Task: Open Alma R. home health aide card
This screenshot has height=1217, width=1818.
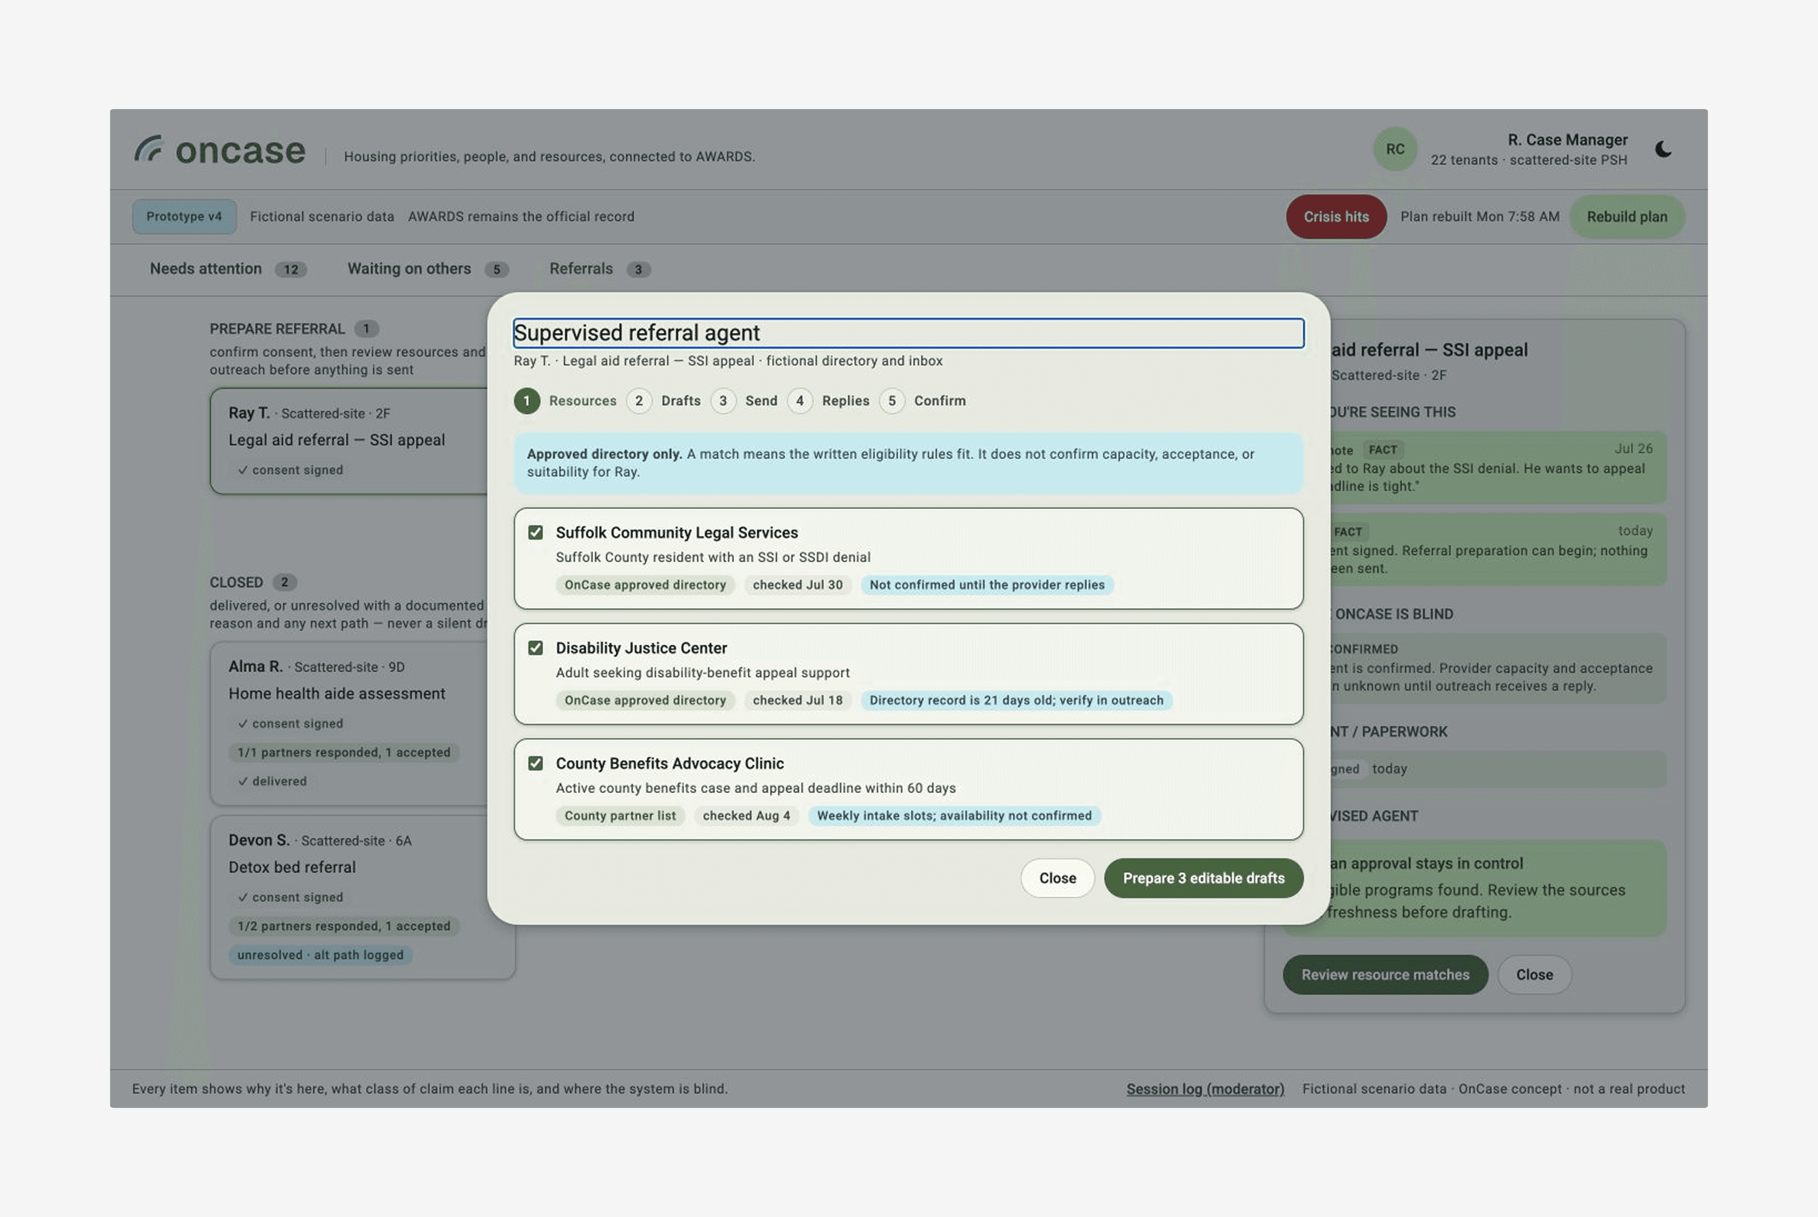Action: point(349,723)
